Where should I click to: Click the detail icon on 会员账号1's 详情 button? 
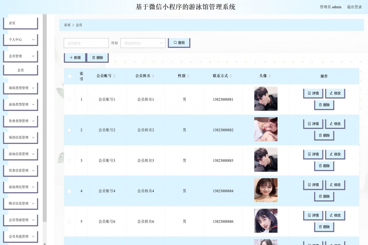tap(309, 93)
